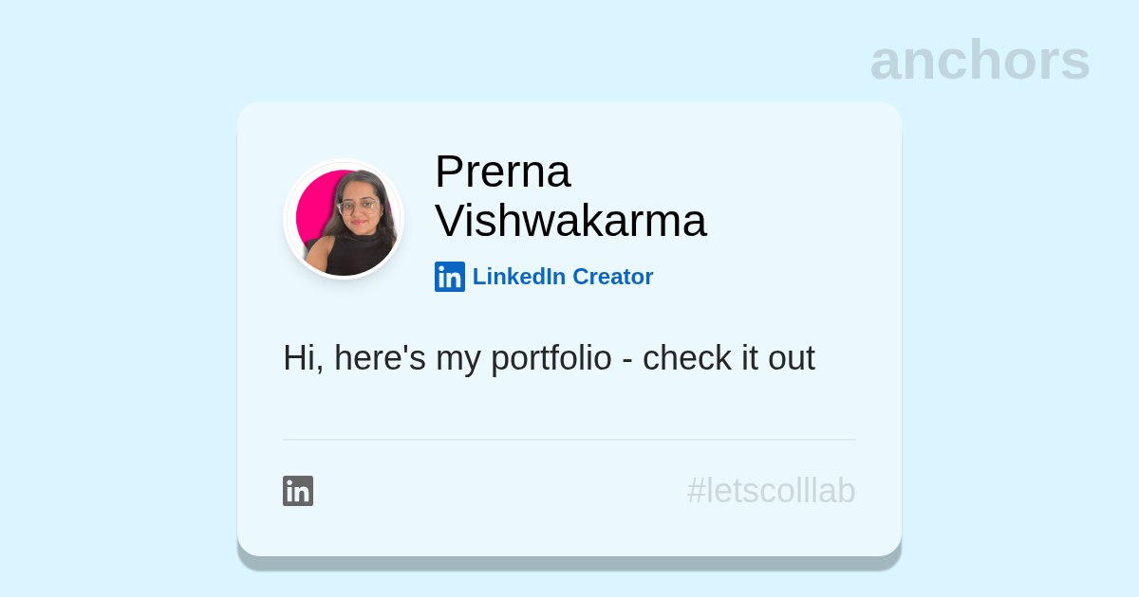Click the dash in the bio sentence

pos(626,359)
